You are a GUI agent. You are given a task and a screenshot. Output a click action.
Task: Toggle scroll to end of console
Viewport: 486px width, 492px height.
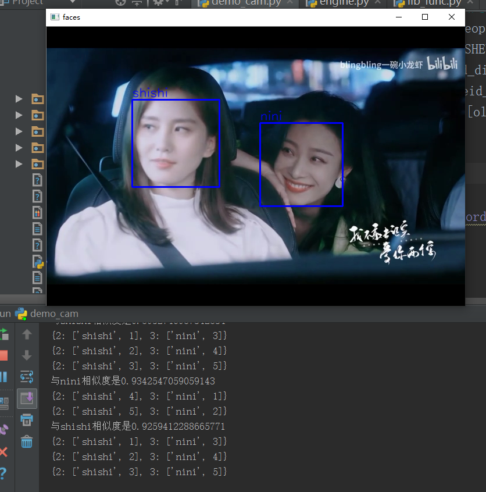click(27, 398)
